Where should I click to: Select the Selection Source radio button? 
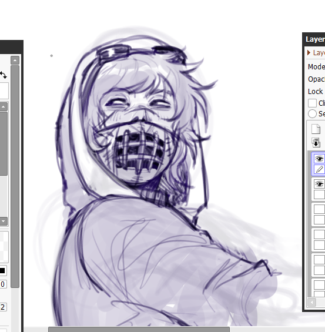point(312,113)
